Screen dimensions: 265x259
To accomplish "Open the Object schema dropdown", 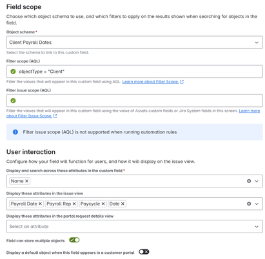I will point(135,43).
